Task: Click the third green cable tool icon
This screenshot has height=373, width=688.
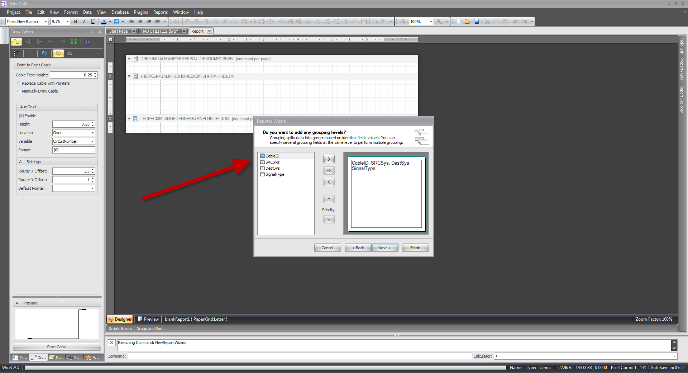Action: [39, 42]
